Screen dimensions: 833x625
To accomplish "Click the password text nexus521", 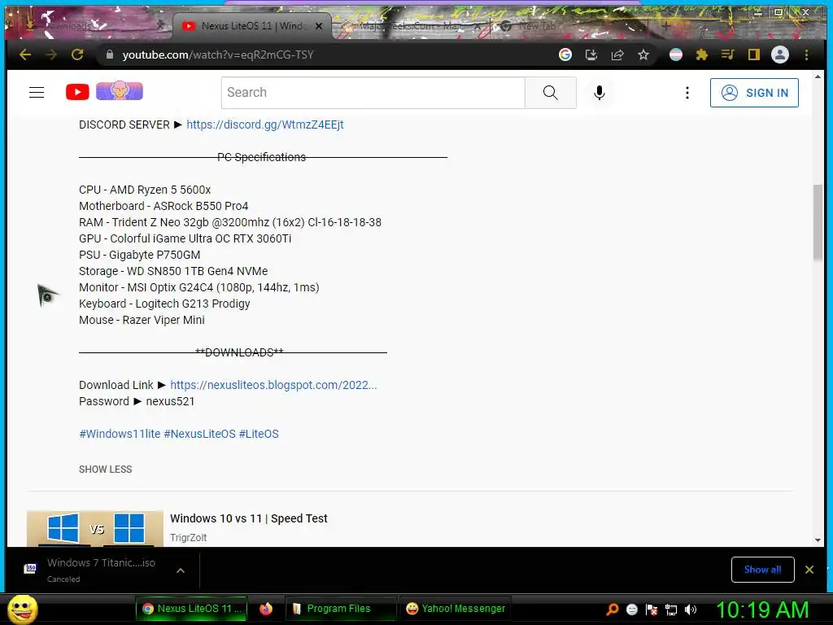I will click(170, 401).
